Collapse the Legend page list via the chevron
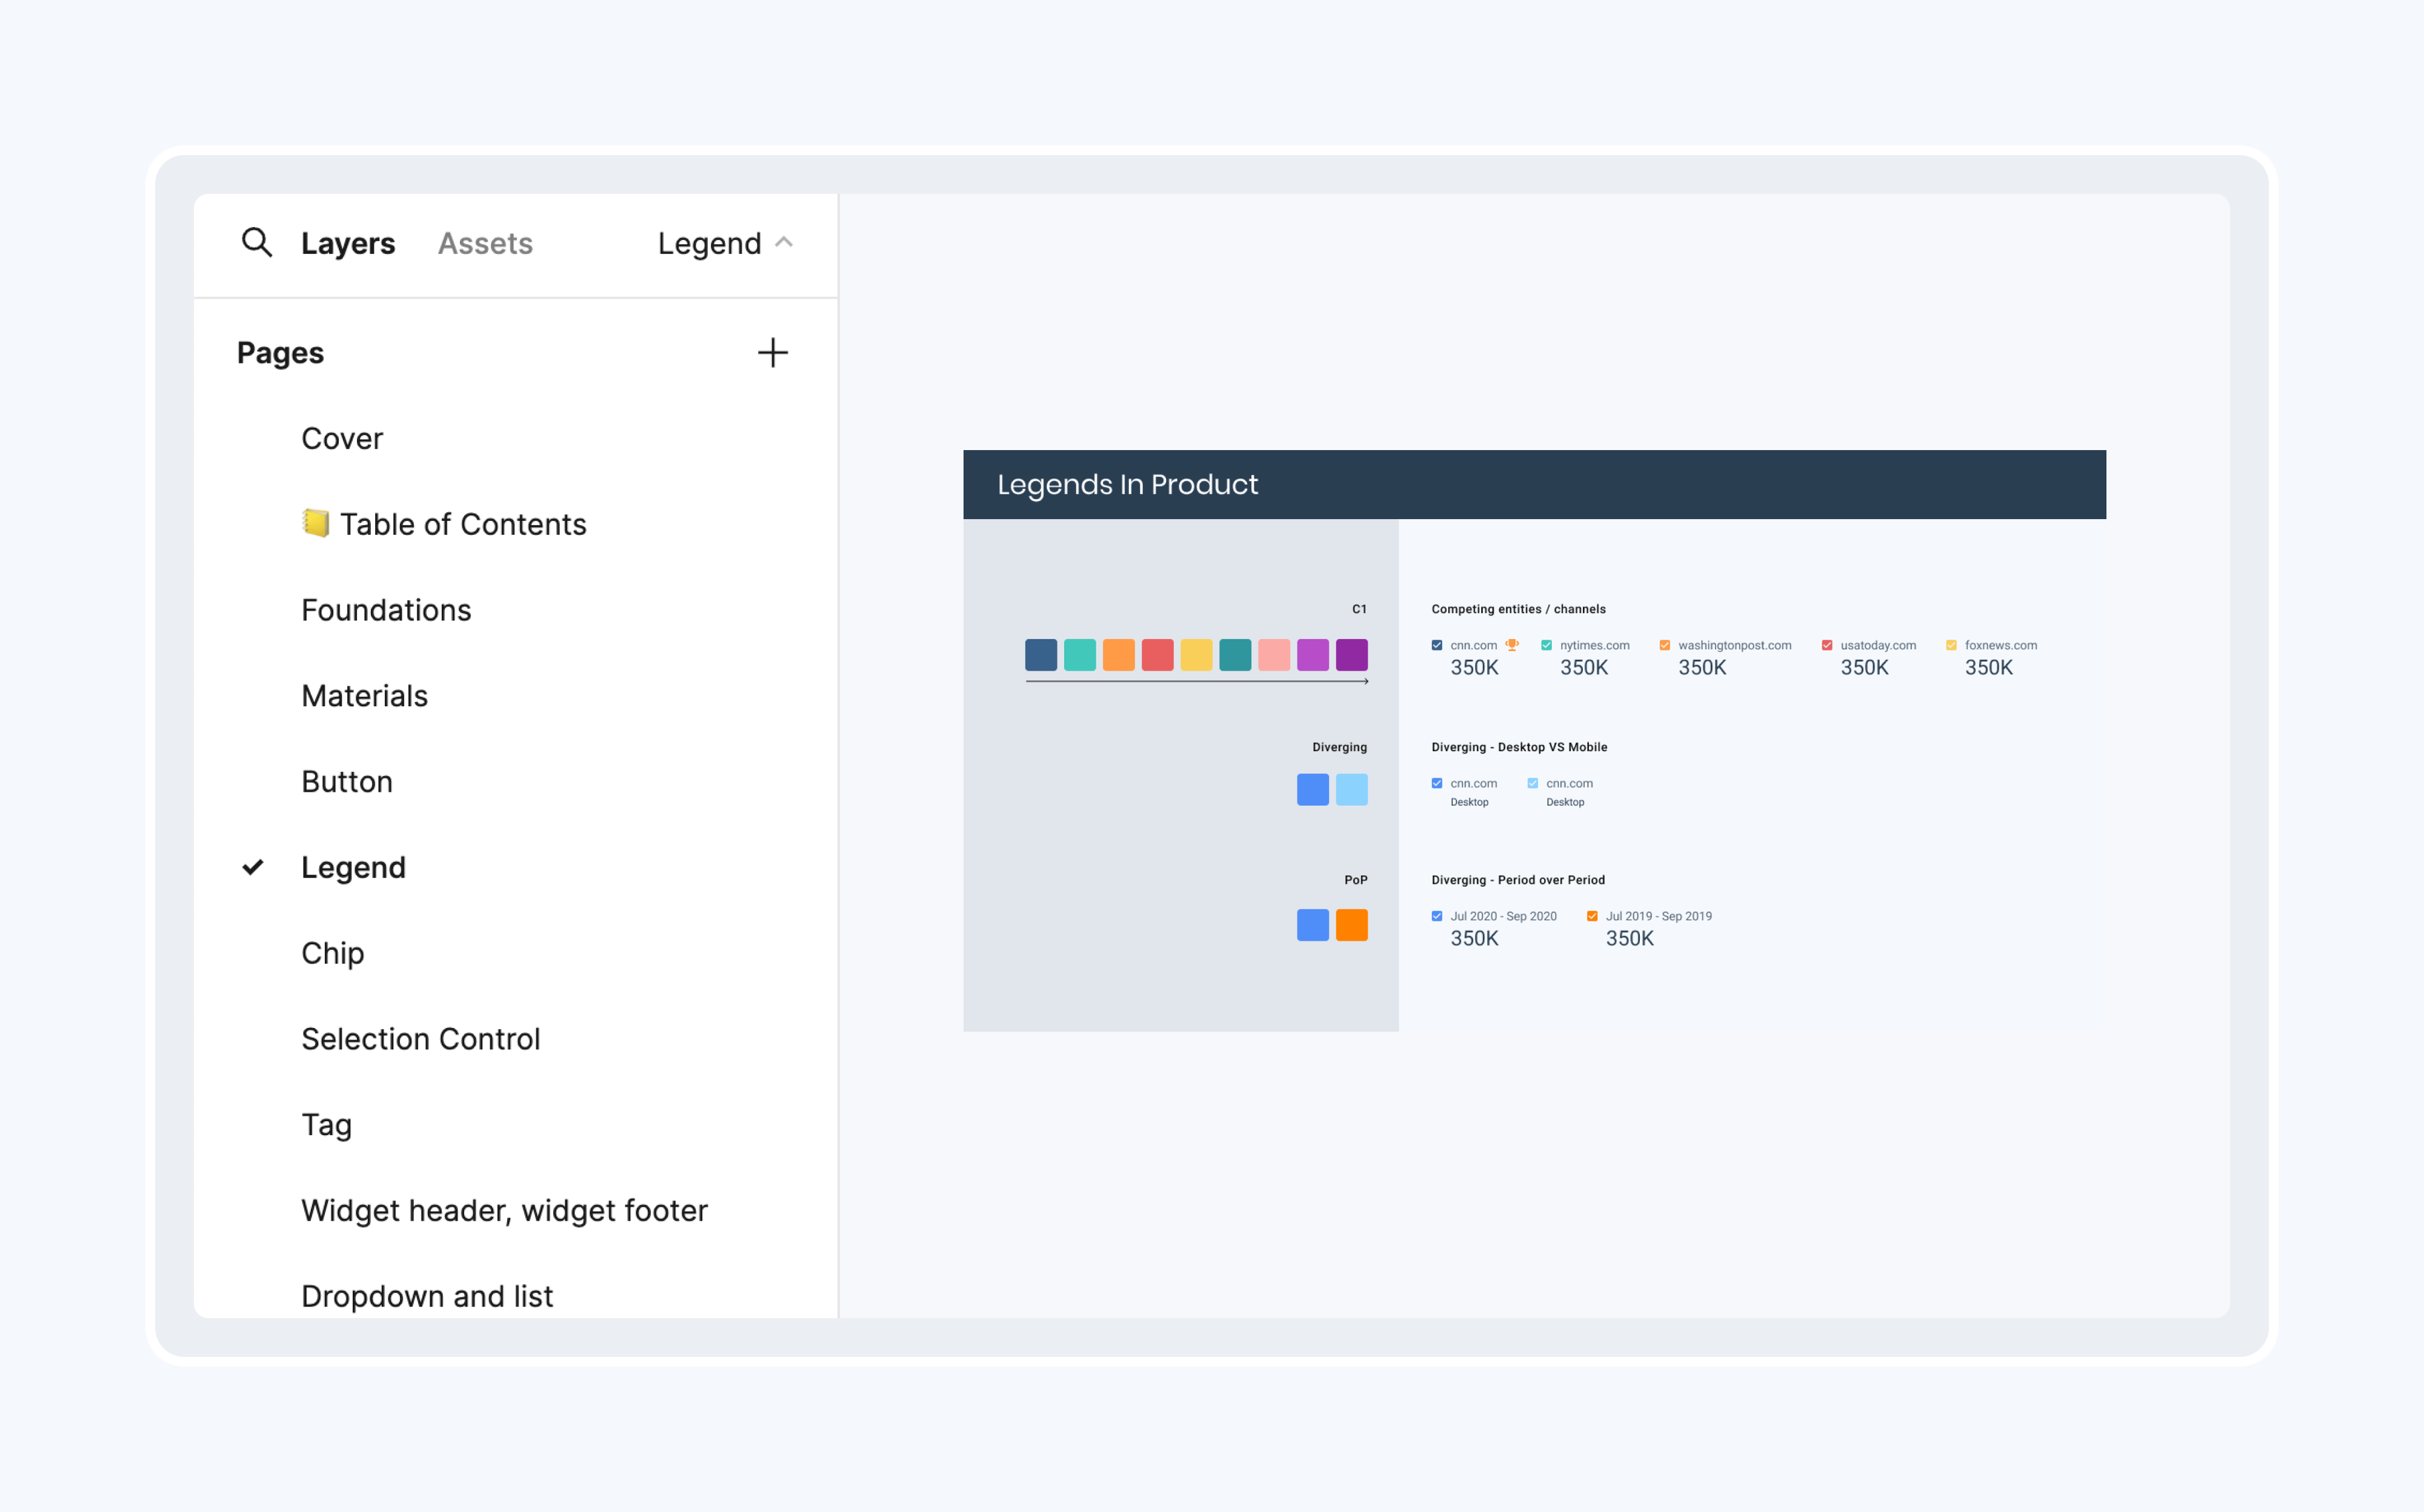Image resolution: width=2424 pixels, height=1512 pixels. point(784,243)
